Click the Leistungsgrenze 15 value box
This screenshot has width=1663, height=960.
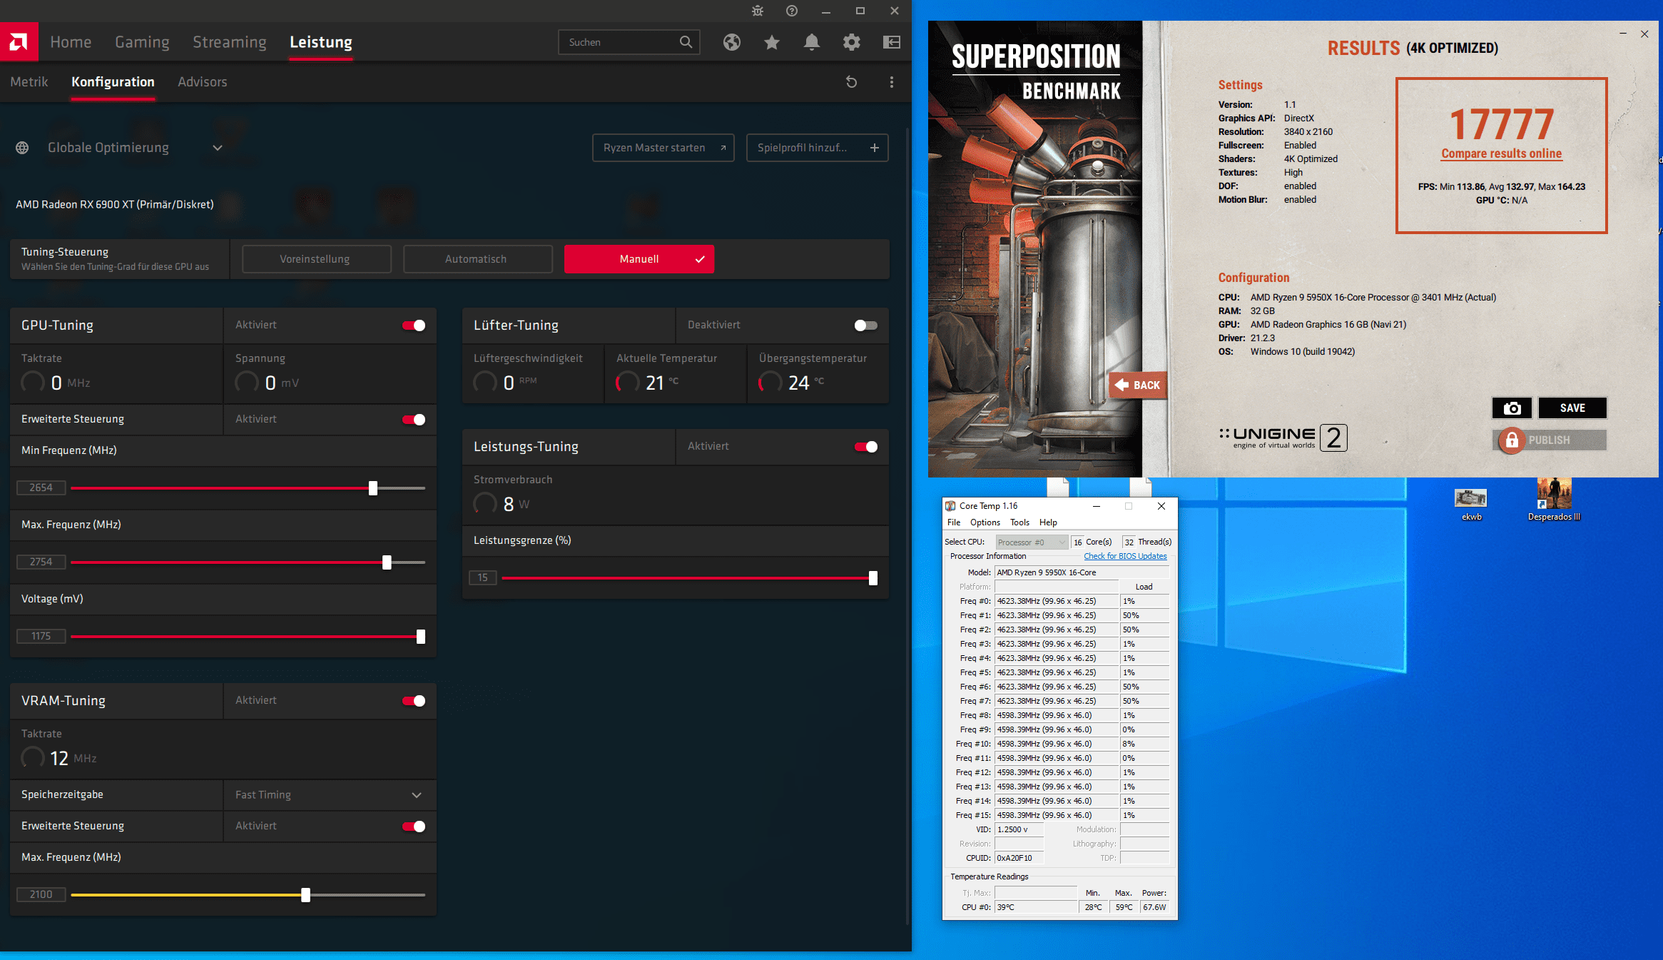[482, 578]
